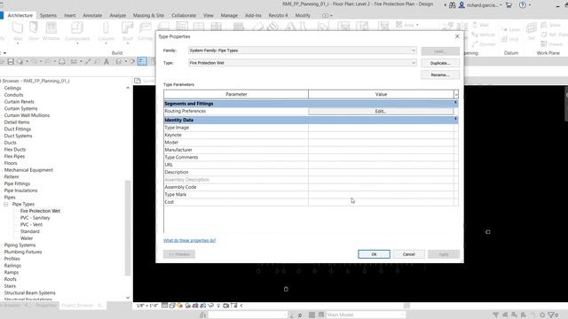The height and width of the screenshot is (319, 568).
Task: Click the Rename button
Action: [440, 74]
